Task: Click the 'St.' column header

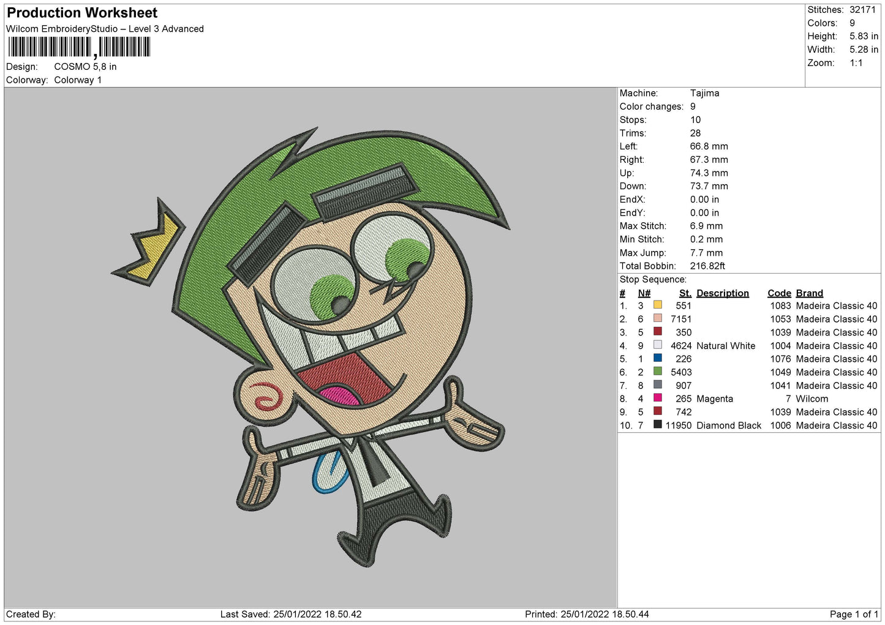Action: pos(685,293)
